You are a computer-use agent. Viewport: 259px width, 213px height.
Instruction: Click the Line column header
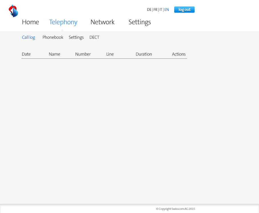(x=110, y=54)
